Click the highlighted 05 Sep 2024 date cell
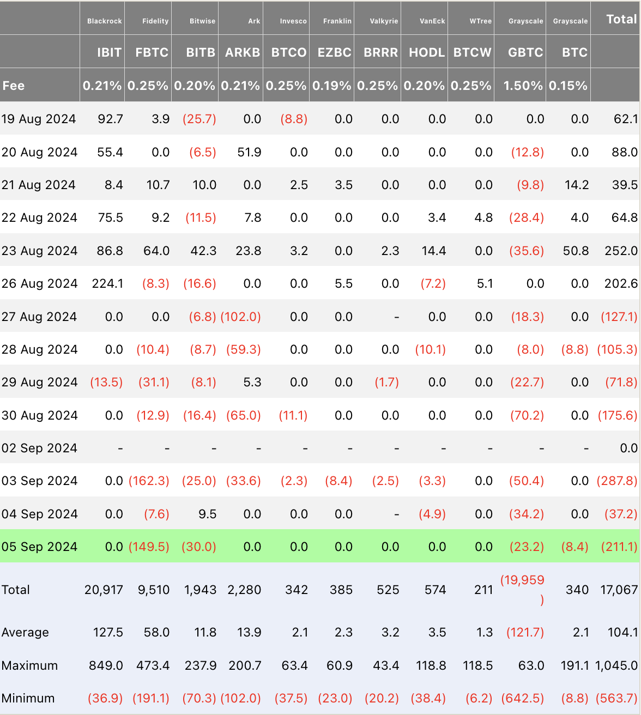The image size is (641, 715). (x=39, y=547)
